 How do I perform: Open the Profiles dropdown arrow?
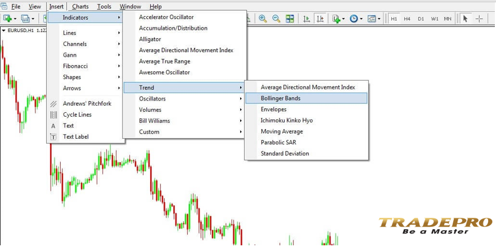click(33, 19)
